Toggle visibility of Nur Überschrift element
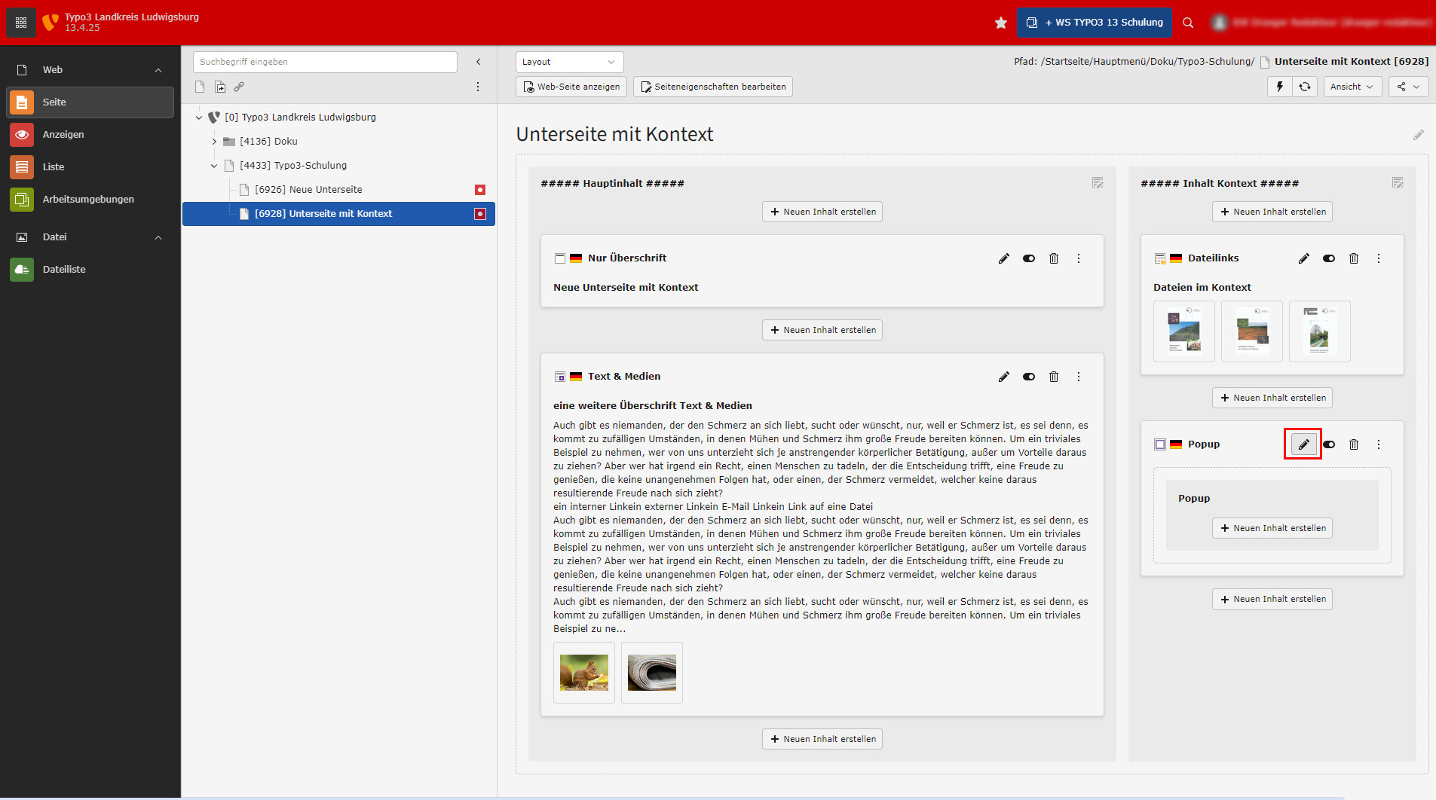Screen dimensions: 1436x800 tap(1028, 258)
